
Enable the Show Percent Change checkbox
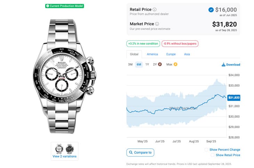pos(206,150)
